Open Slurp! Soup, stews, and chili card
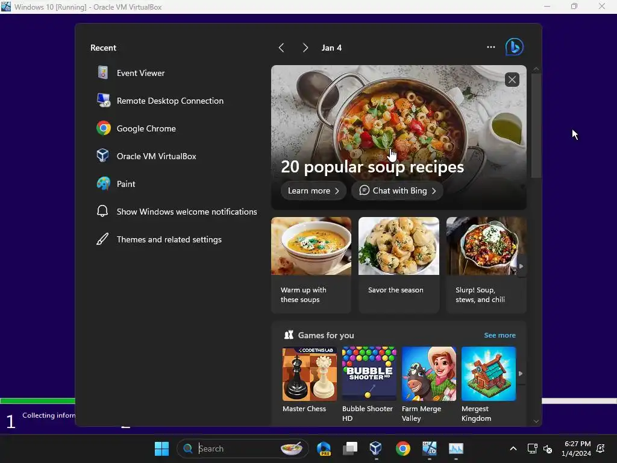The width and height of the screenshot is (617, 463). click(x=486, y=265)
